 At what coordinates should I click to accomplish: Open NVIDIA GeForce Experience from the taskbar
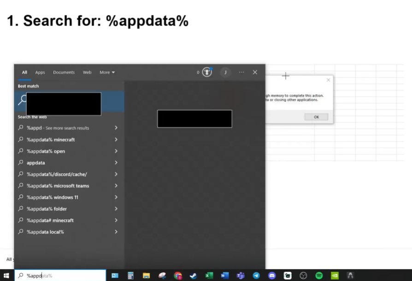[x=334, y=275]
